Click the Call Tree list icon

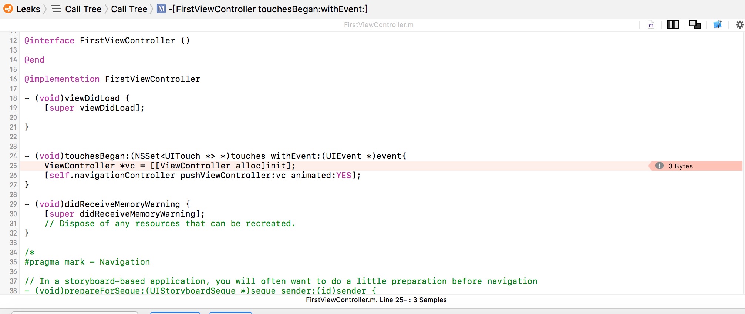pos(57,9)
